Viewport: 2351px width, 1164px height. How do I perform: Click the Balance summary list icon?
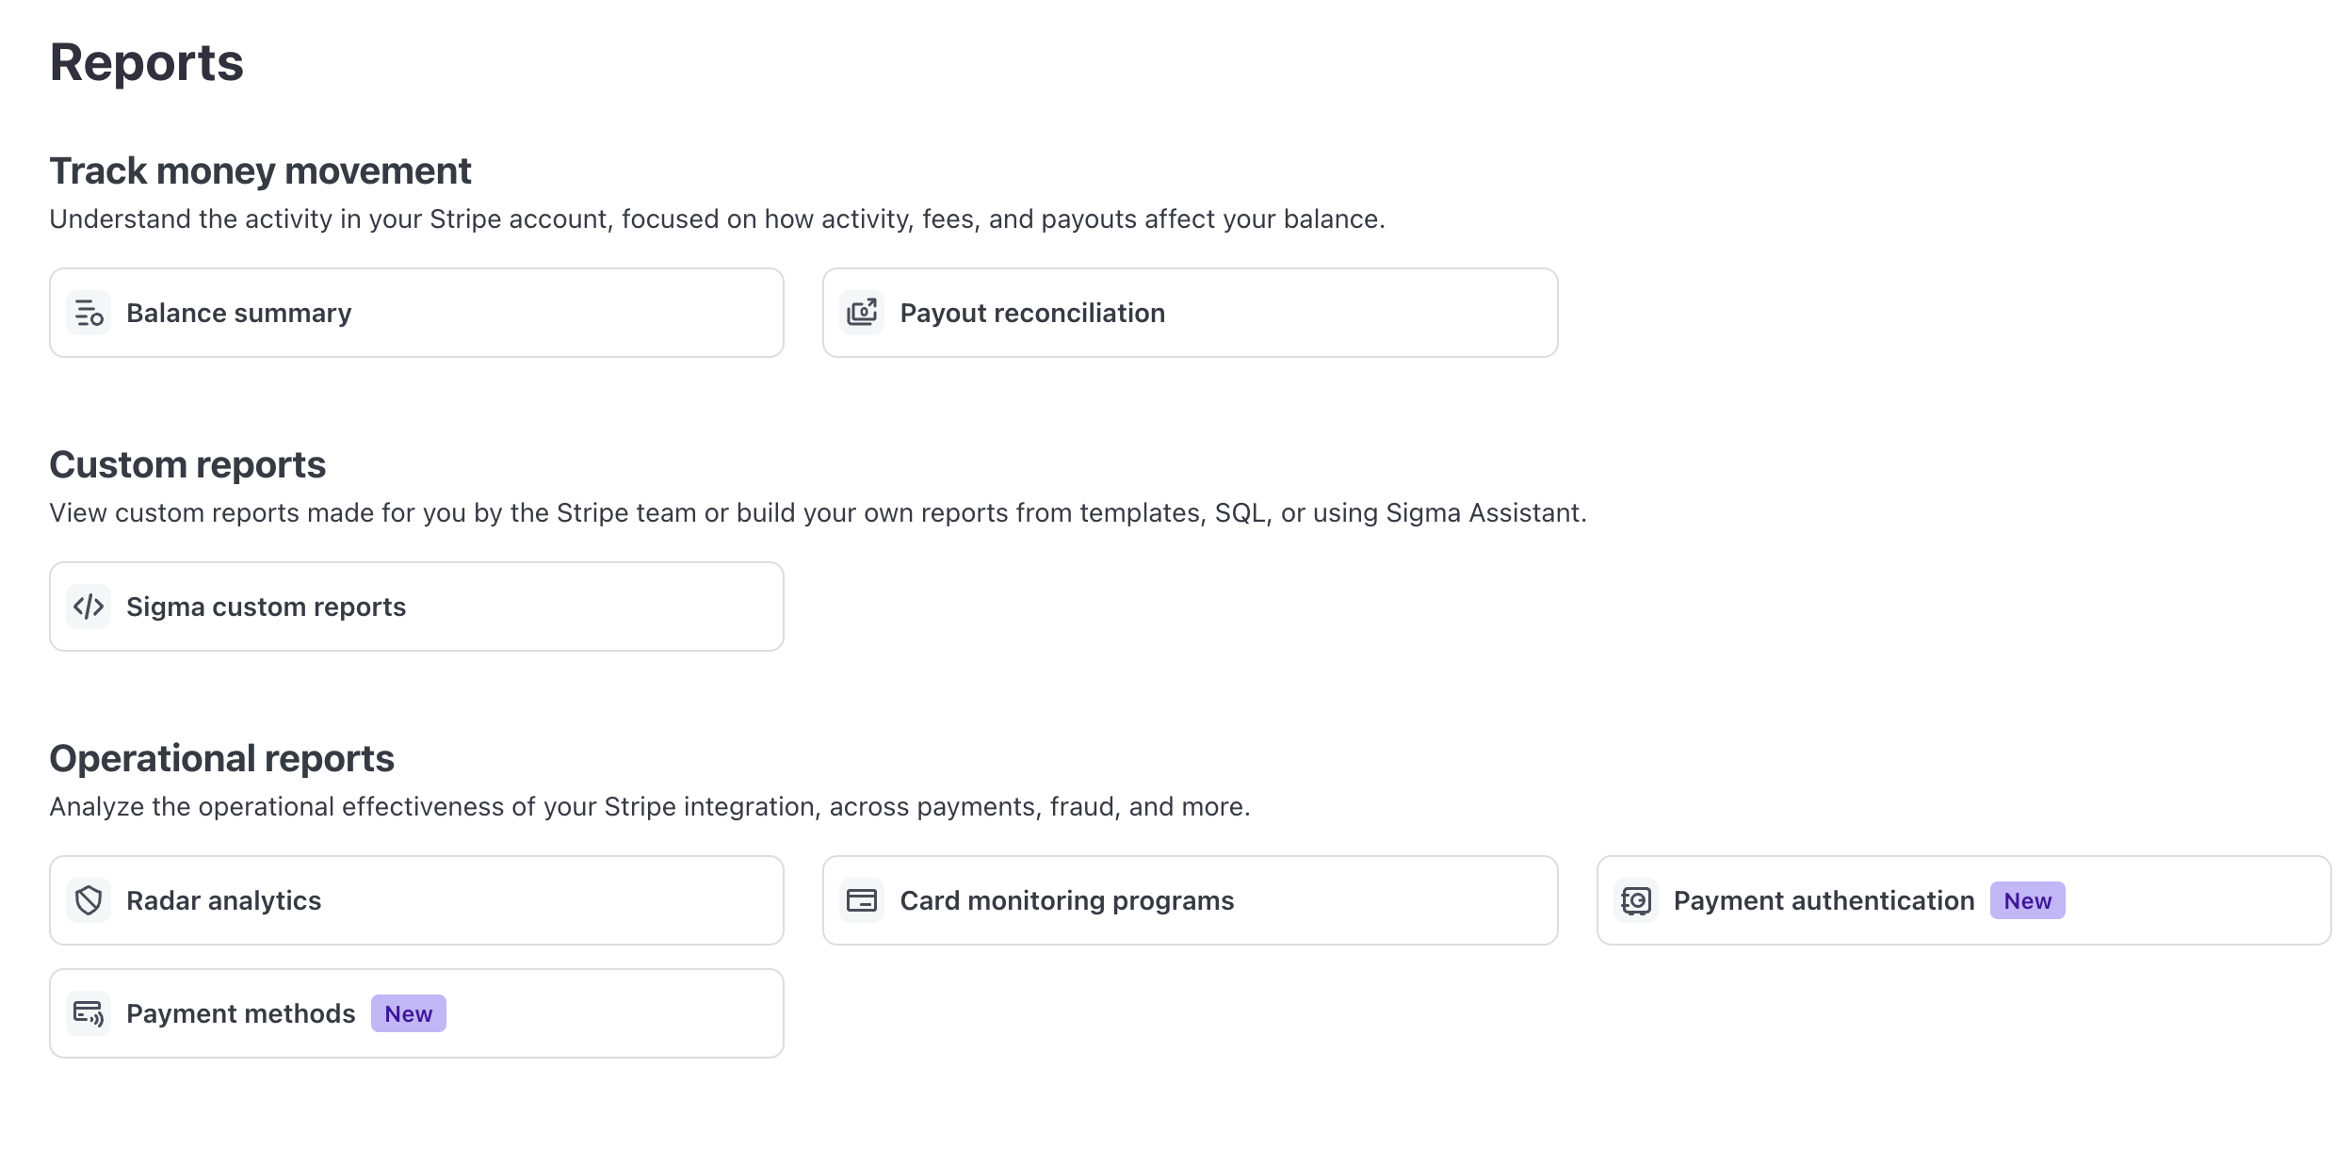[89, 313]
